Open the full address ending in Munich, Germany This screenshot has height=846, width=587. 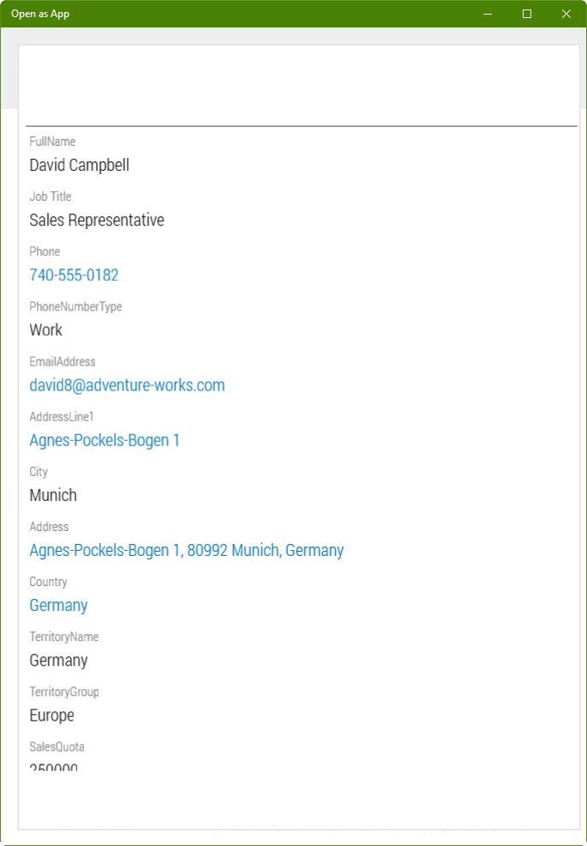[x=186, y=550]
